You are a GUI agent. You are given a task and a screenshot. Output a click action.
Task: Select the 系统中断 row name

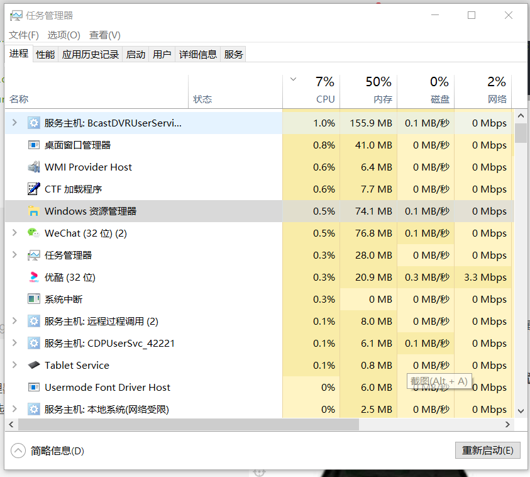point(63,300)
